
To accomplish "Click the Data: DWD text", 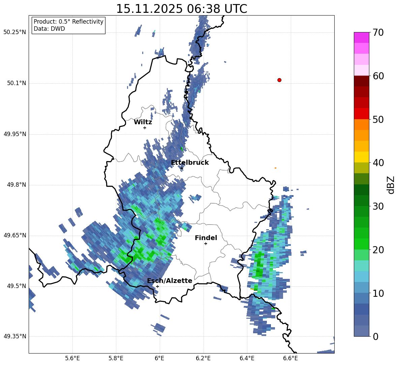I will 49,29.
